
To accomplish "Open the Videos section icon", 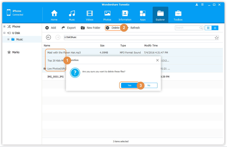I will [x=90, y=13].
